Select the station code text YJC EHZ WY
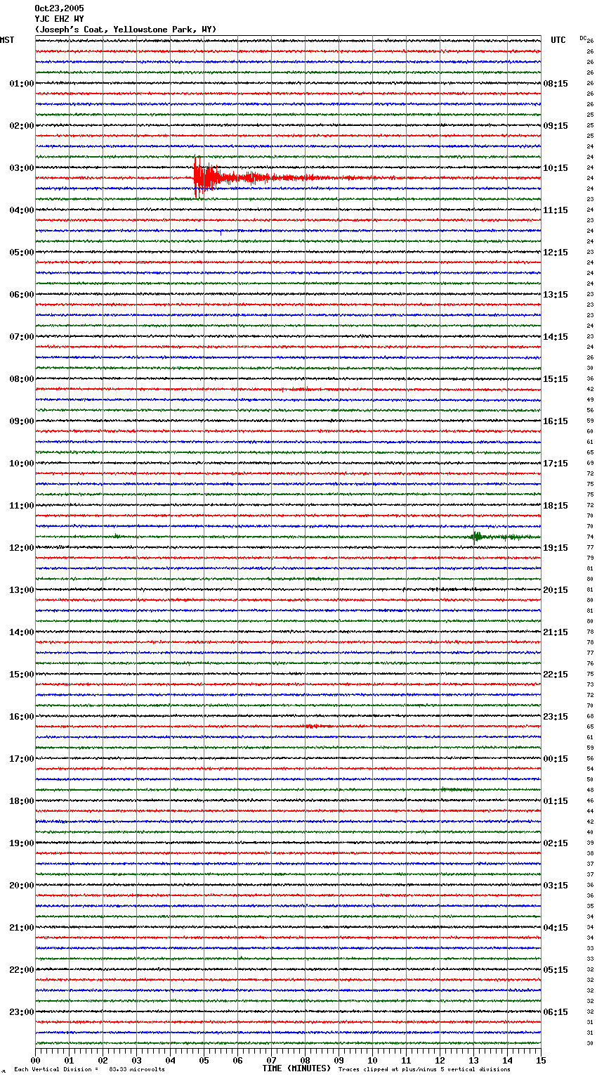The height and width of the screenshot is (1079, 597). 59,19
